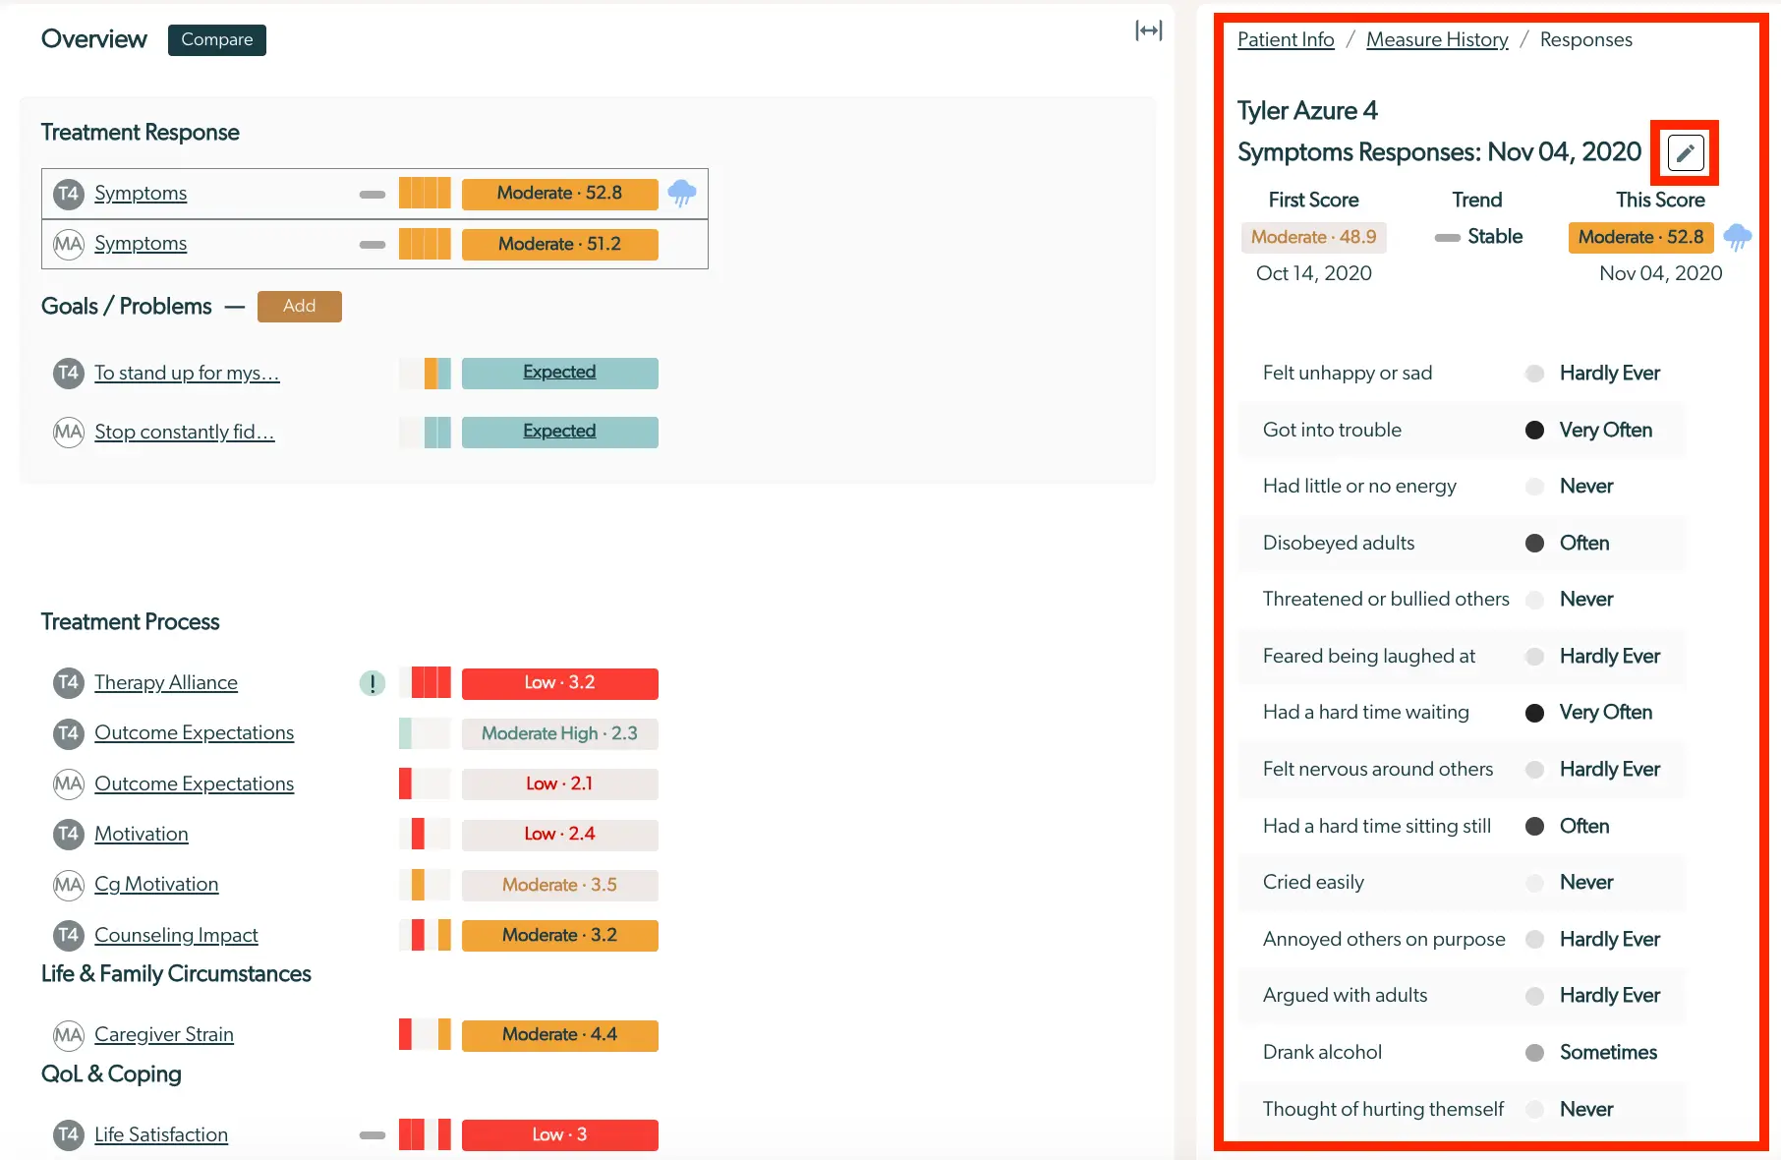
Task: Click the MA badge beside Cg Motivation
Action: pyautogui.click(x=68, y=884)
